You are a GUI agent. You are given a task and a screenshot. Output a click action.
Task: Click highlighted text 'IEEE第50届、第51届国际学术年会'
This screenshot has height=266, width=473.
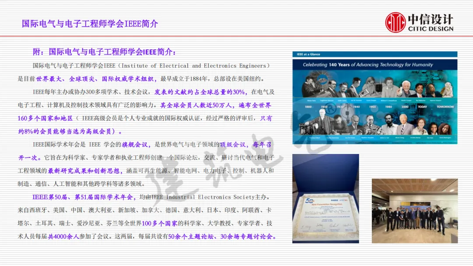coord(83,197)
